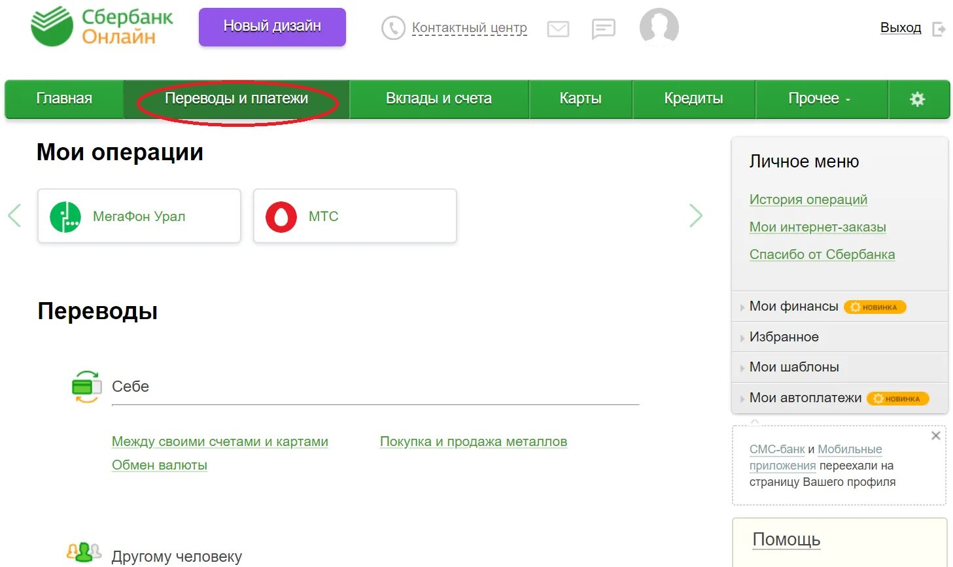The image size is (953, 567).
Task: Select the МТС operation card
Action: 355,216
